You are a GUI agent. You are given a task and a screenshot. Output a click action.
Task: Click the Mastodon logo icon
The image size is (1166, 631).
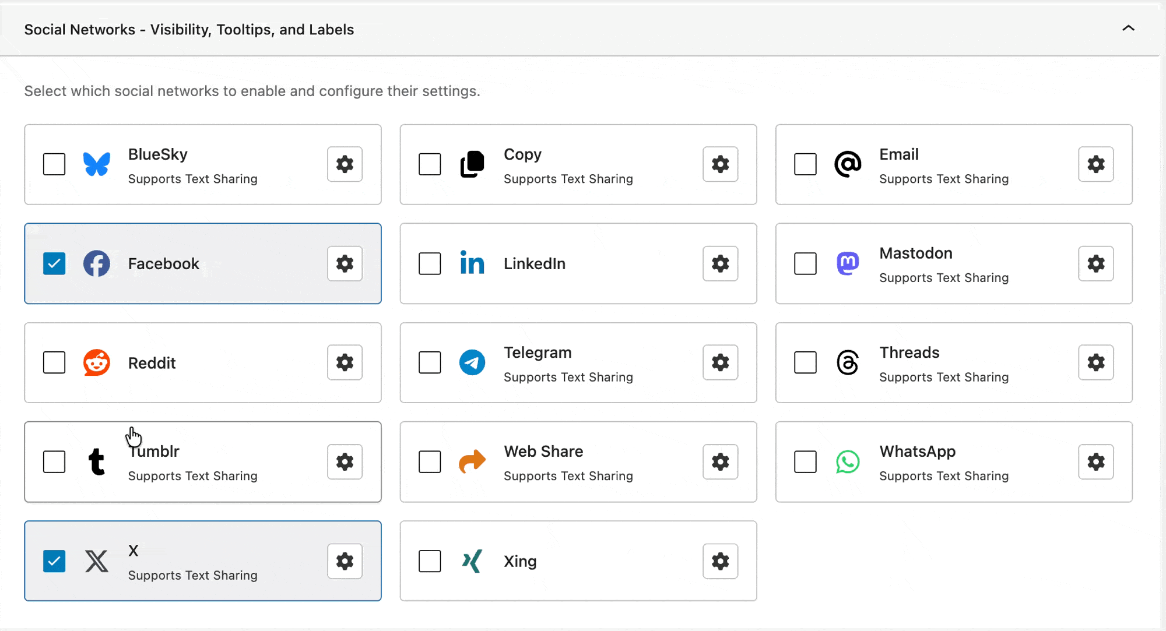pos(848,263)
